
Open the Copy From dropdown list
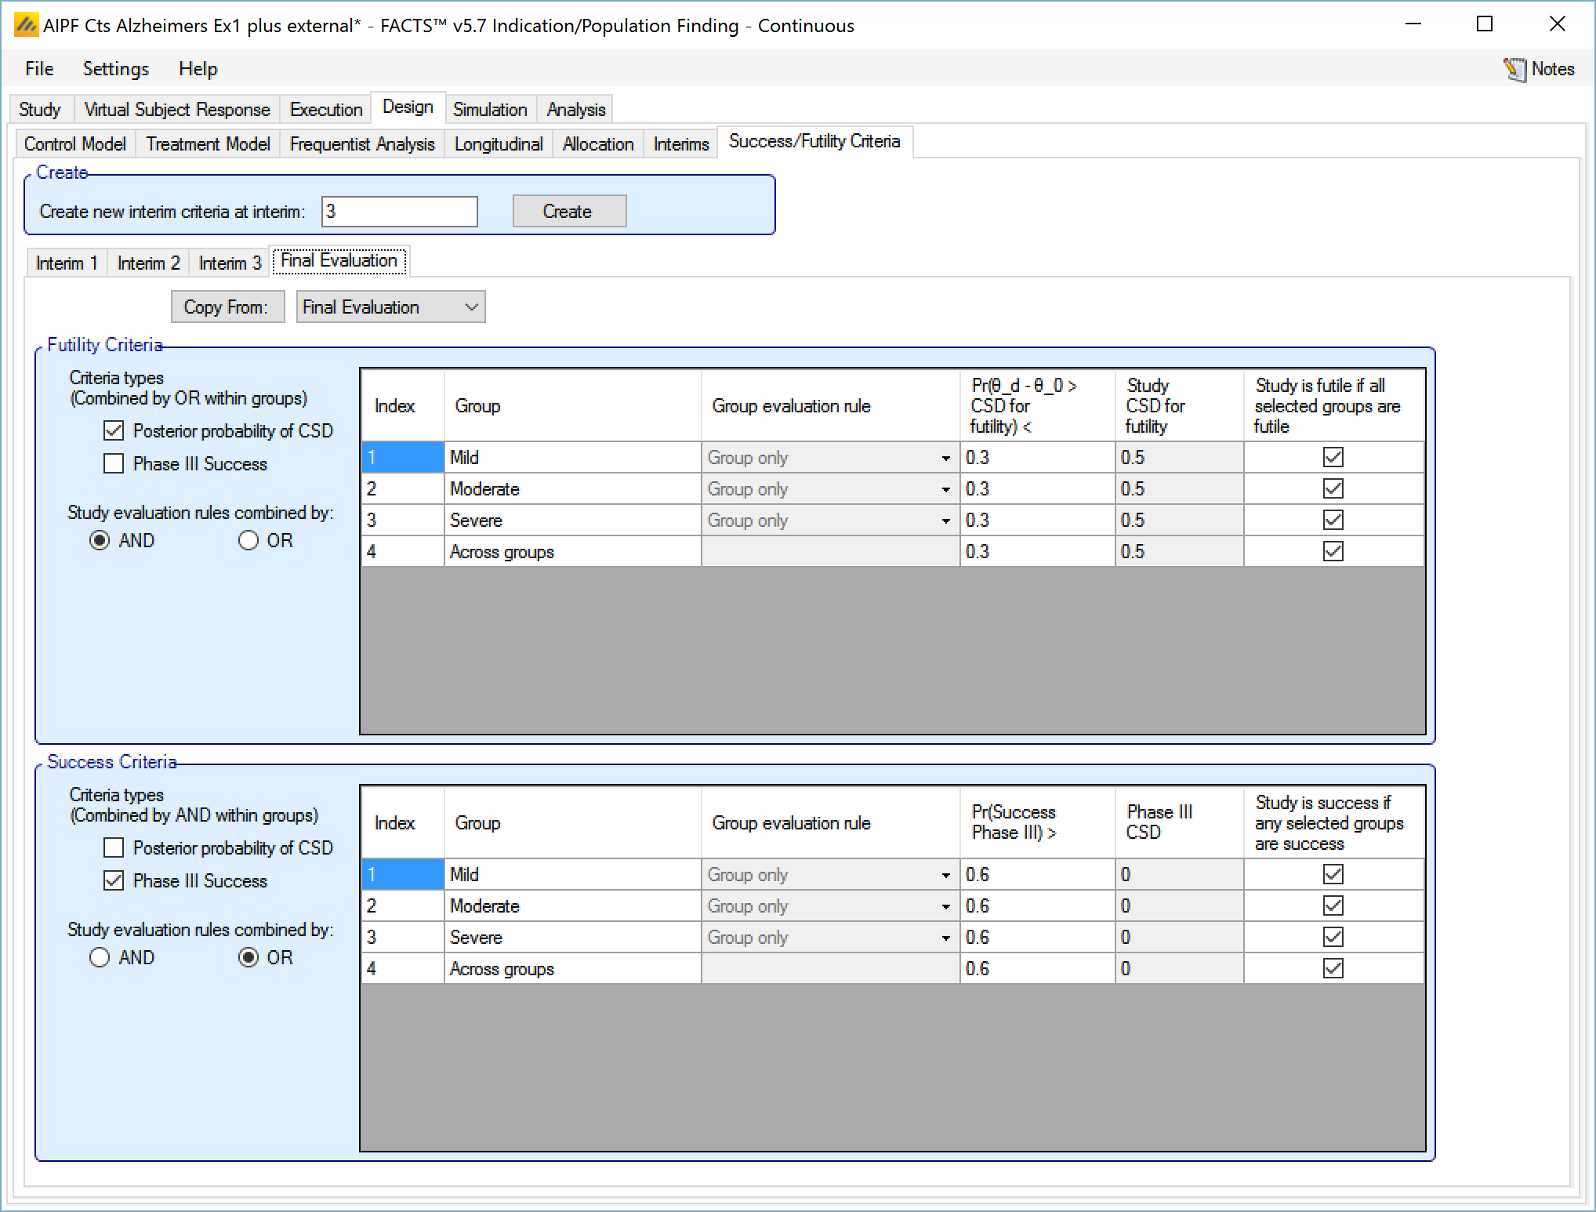point(471,307)
